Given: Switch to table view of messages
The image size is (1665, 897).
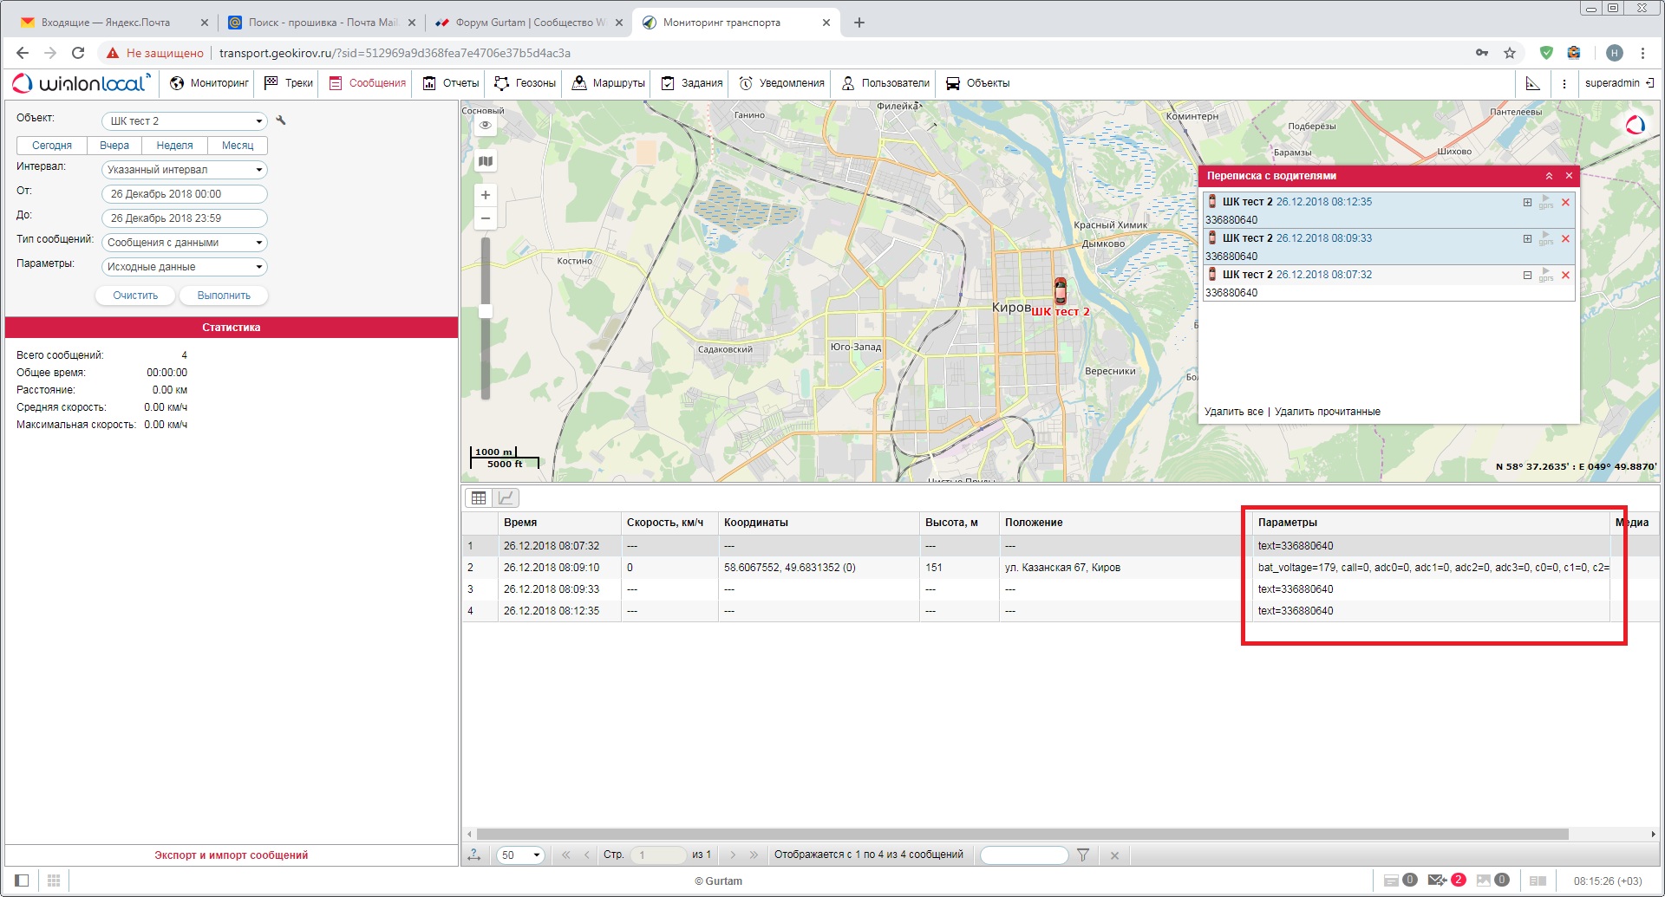Looking at the screenshot, I should [x=479, y=497].
